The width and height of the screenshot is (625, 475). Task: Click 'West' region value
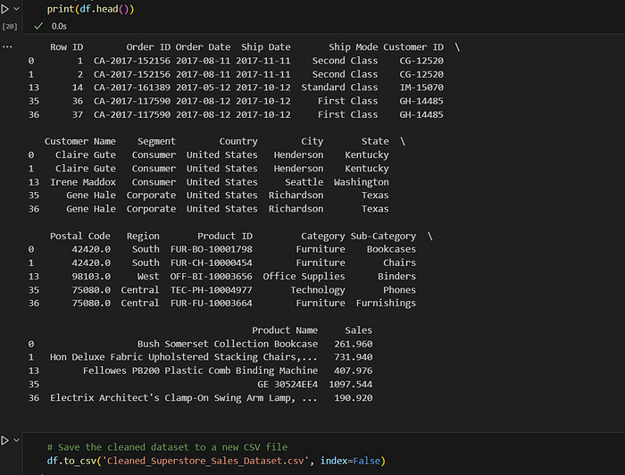point(148,276)
